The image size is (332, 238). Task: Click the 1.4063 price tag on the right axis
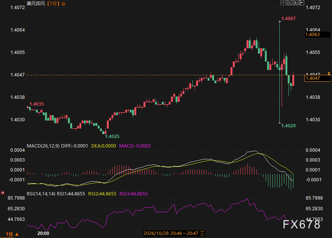[317, 35]
